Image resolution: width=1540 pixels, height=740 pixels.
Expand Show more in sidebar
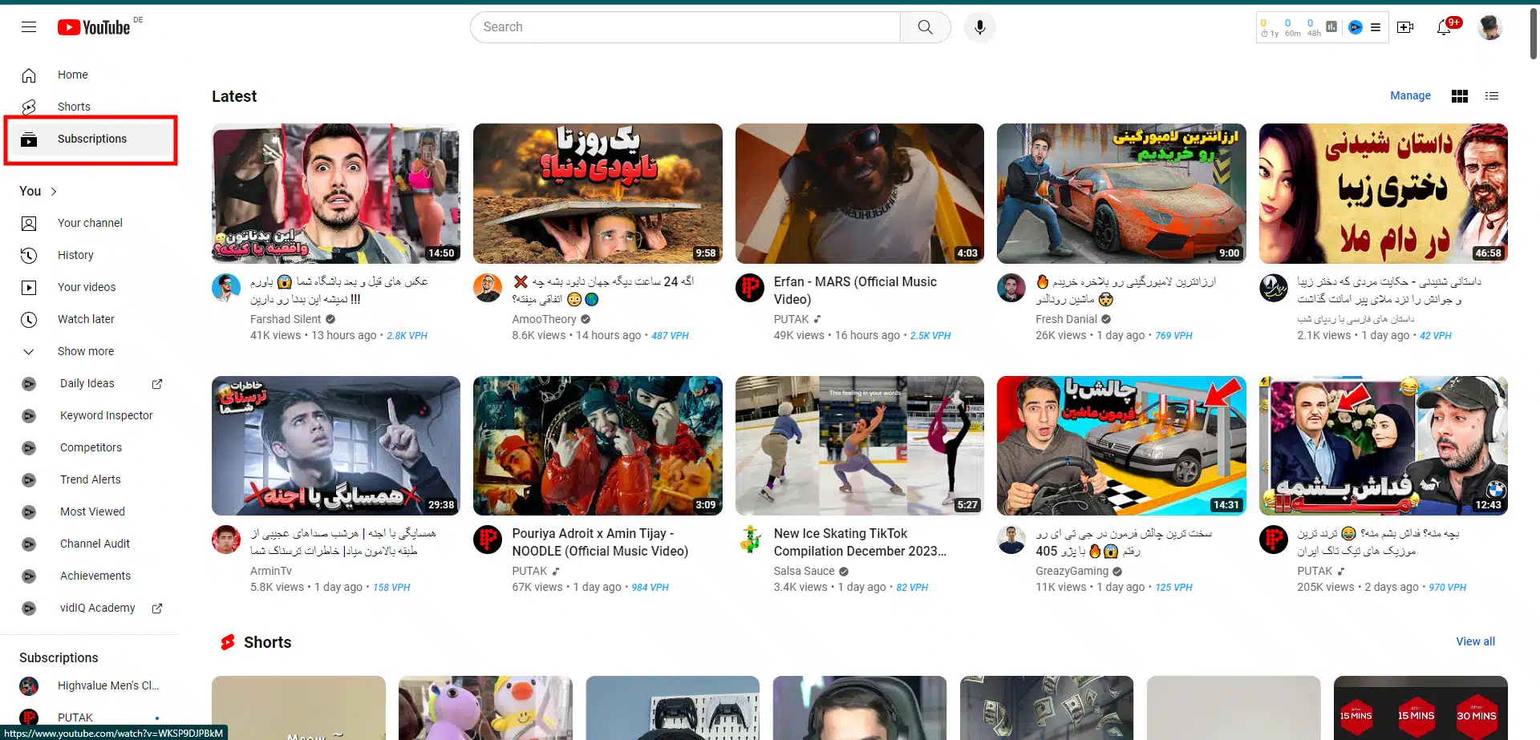(86, 351)
